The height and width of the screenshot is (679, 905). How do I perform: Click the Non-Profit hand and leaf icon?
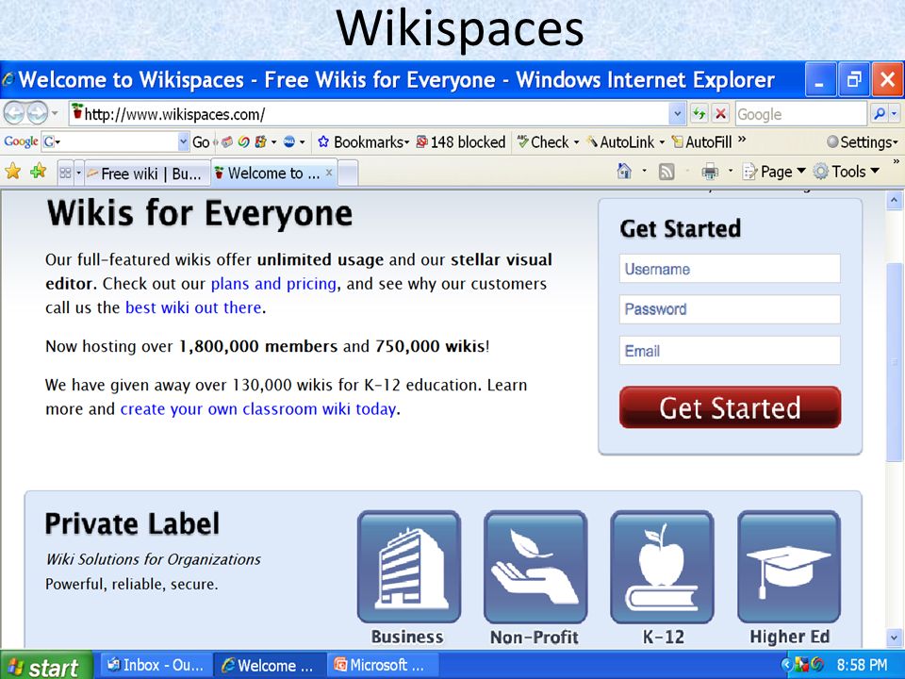pyautogui.click(x=535, y=567)
